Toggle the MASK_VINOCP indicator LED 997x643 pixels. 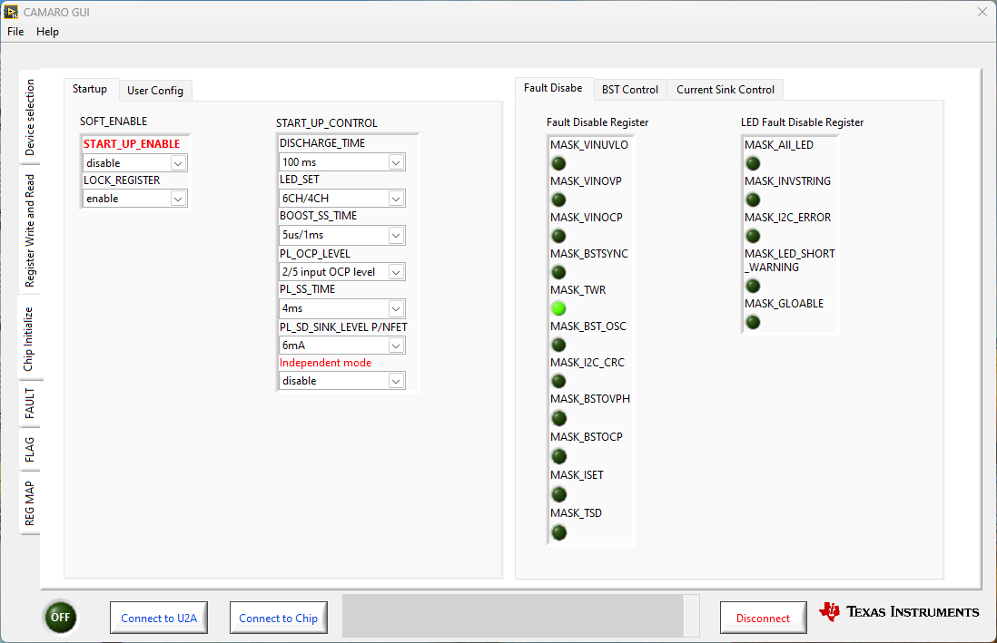[558, 236]
